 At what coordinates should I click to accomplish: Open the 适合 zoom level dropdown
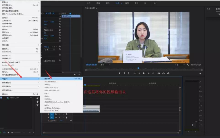point(105,65)
